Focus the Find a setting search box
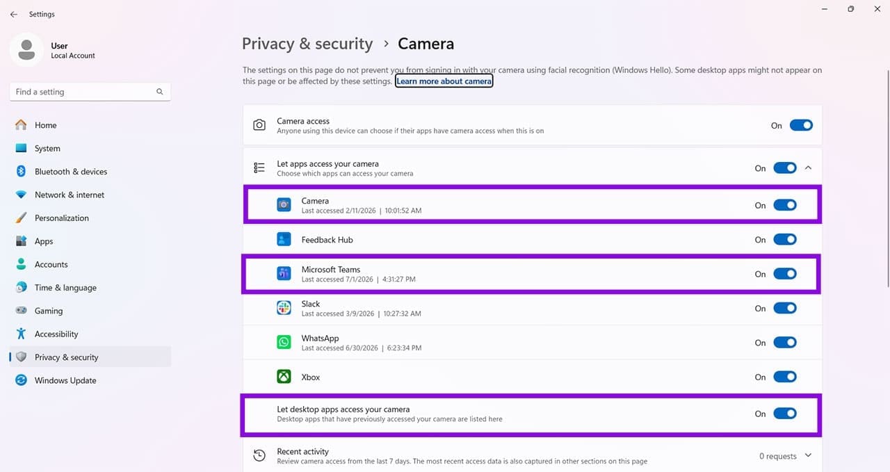 coord(90,92)
